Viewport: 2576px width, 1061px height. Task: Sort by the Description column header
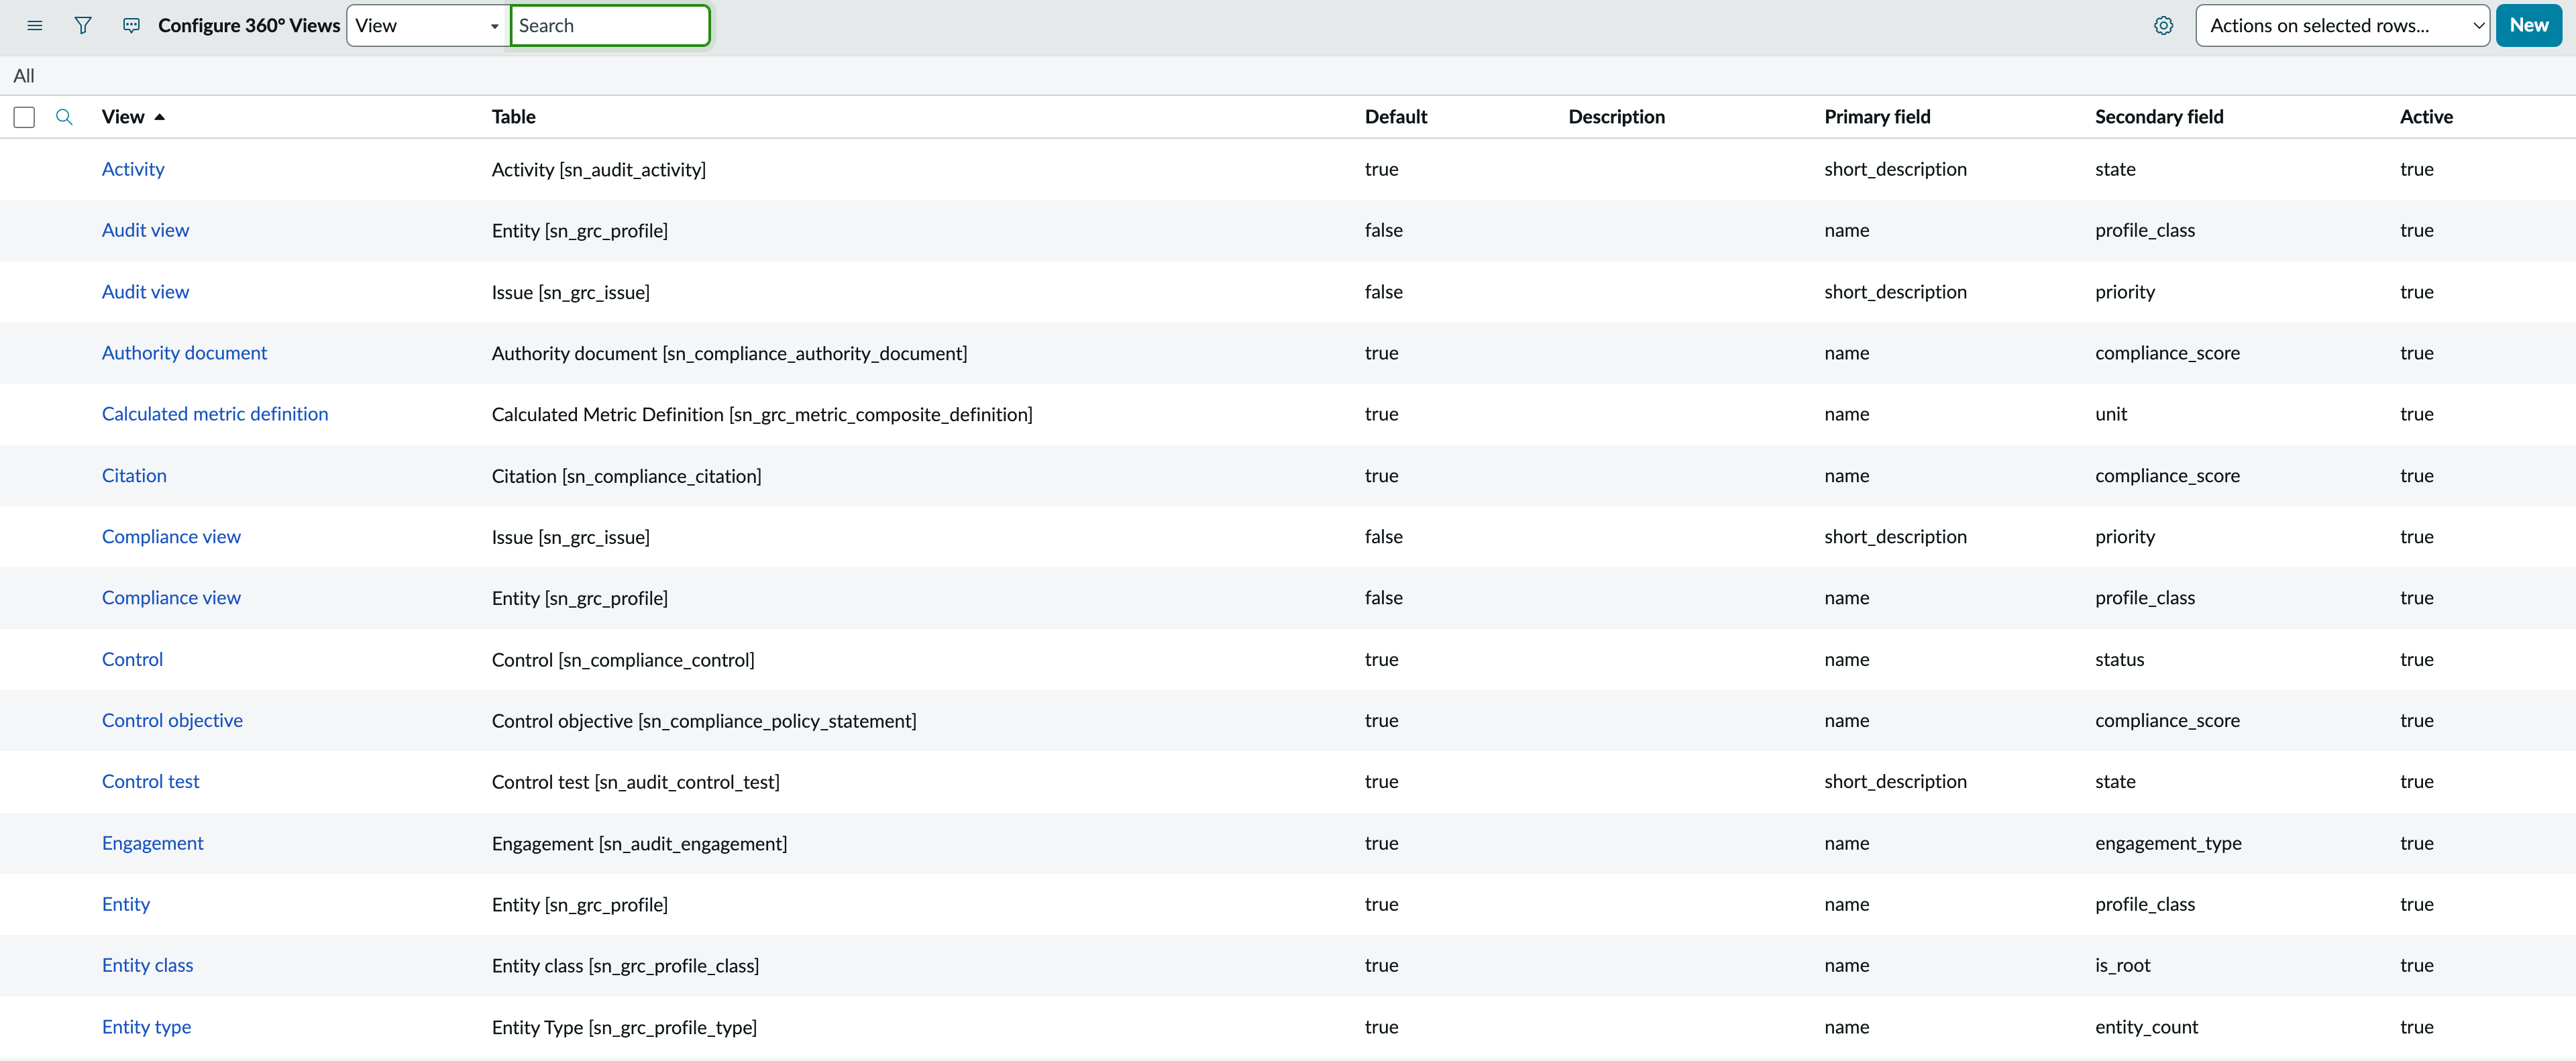click(1616, 117)
